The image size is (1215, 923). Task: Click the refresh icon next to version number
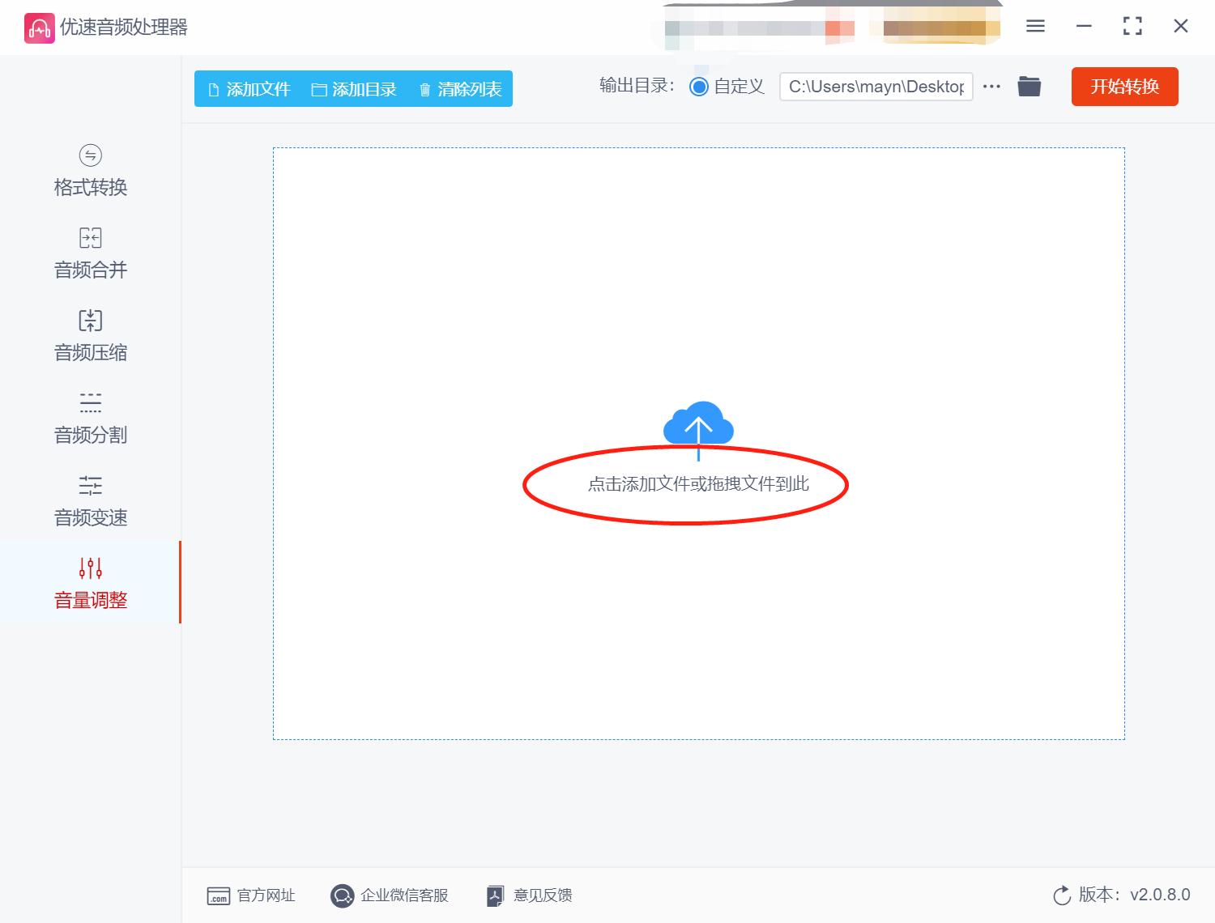(1062, 895)
